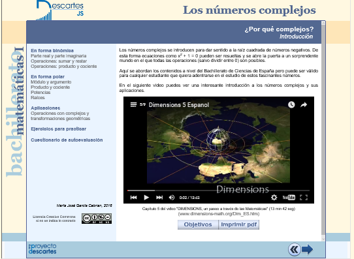Open the playlist menu icon in video
This screenshot has height=259, width=354.
pyautogui.click(x=133, y=104)
